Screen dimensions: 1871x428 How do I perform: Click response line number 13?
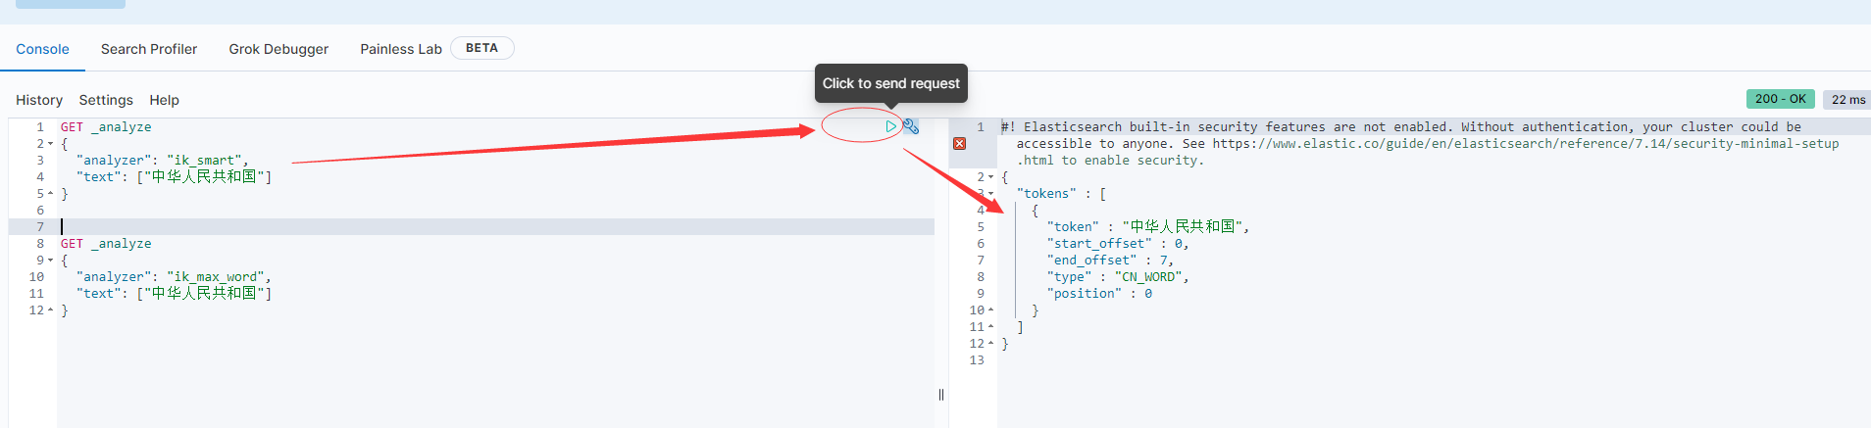coord(977,360)
